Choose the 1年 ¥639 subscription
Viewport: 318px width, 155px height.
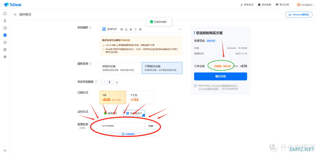pyautogui.click(x=113, y=97)
